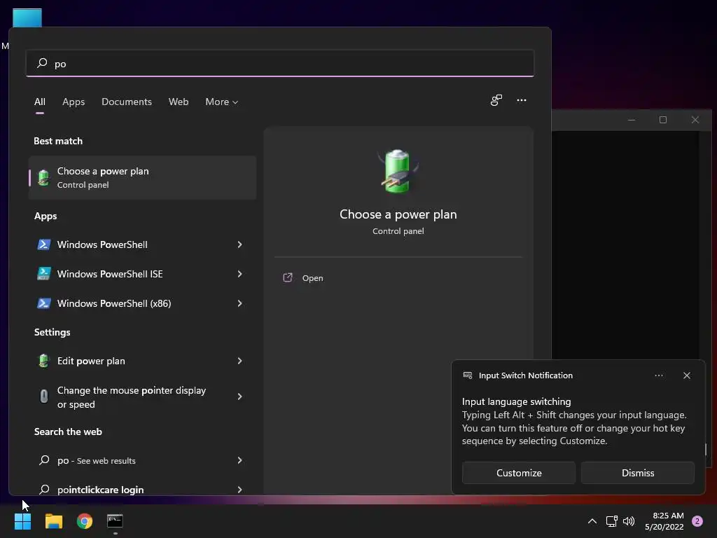Expand the More filter dropdown
This screenshot has height=538, width=717.
[x=222, y=102]
